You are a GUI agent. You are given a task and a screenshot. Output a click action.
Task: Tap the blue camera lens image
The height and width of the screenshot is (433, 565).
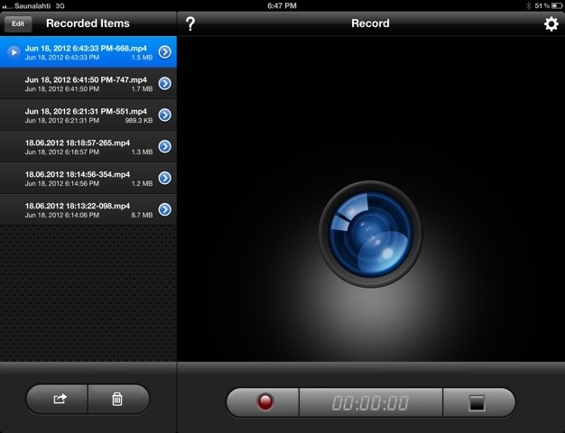click(370, 235)
